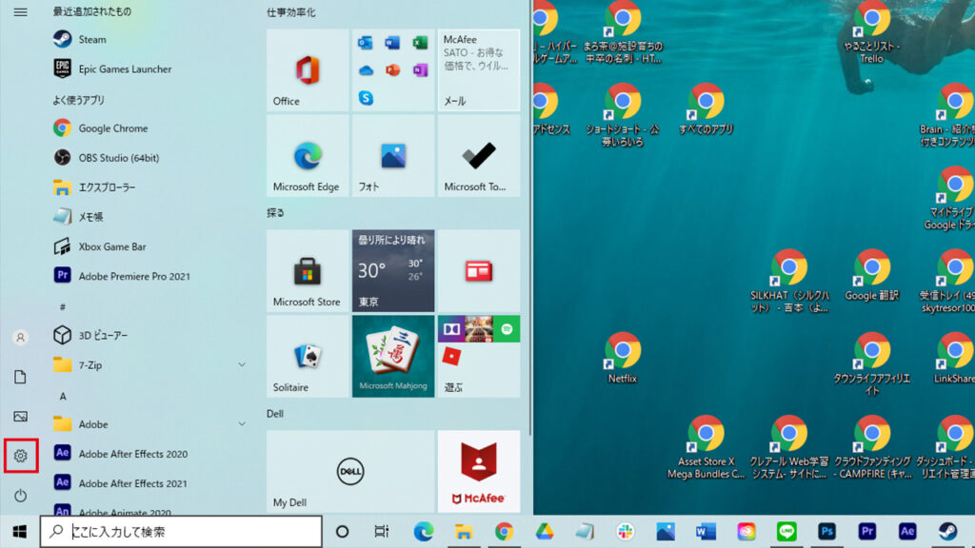Click the # letter header in app list

tap(63, 307)
